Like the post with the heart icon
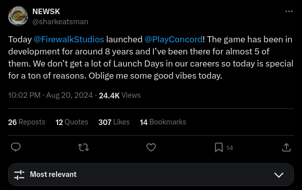The height and width of the screenshot is (190, 302). click(151, 147)
